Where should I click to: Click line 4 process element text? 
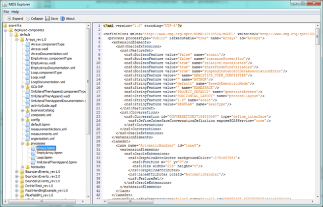[186, 38]
